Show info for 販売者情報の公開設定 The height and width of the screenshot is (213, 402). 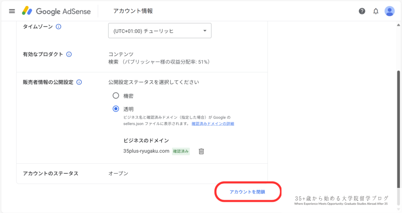[x=79, y=82]
